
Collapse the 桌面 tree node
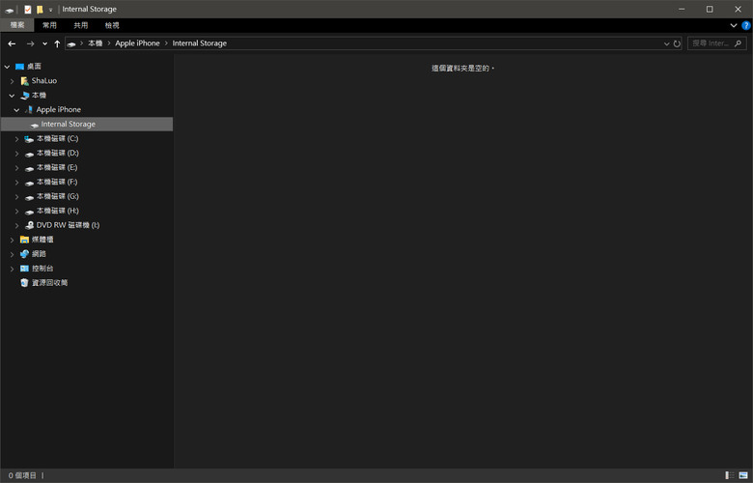(x=7, y=67)
